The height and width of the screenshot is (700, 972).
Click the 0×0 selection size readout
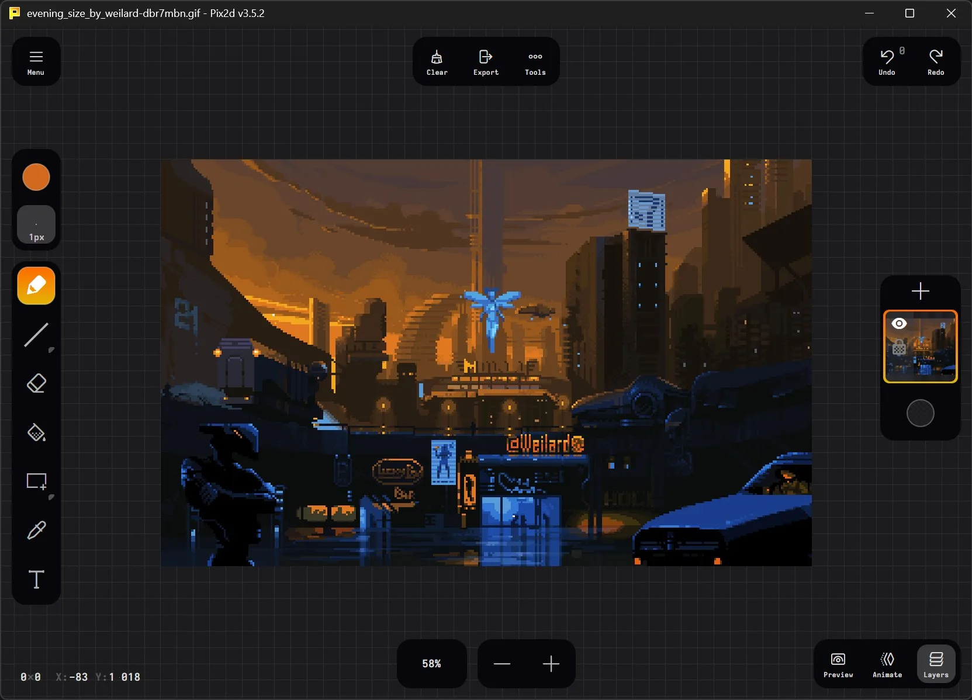point(30,677)
